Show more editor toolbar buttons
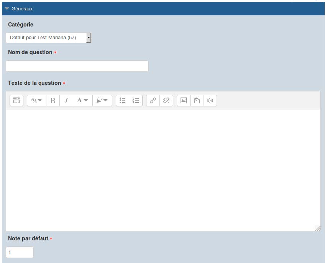Screen dimensions: 327x263 pyautogui.click(x=16, y=100)
